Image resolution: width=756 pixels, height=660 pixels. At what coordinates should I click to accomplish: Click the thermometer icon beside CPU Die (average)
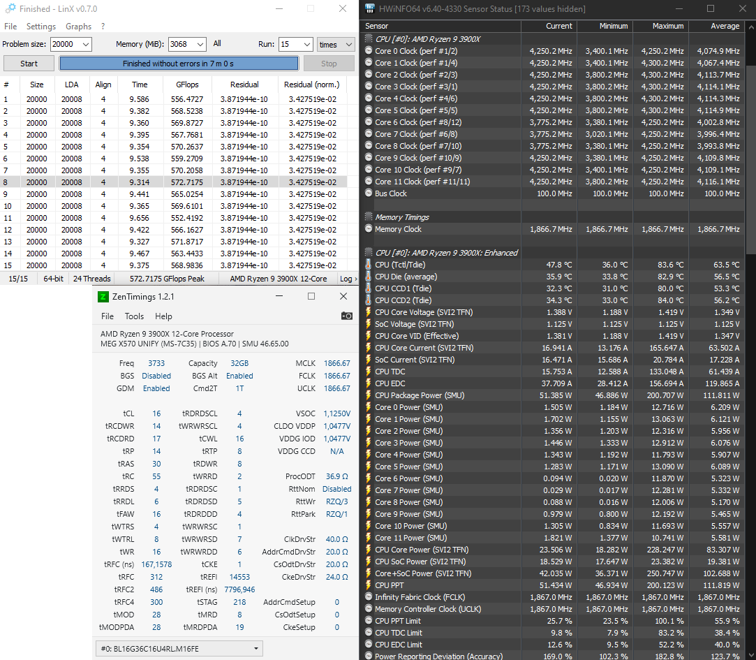coord(369,277)
